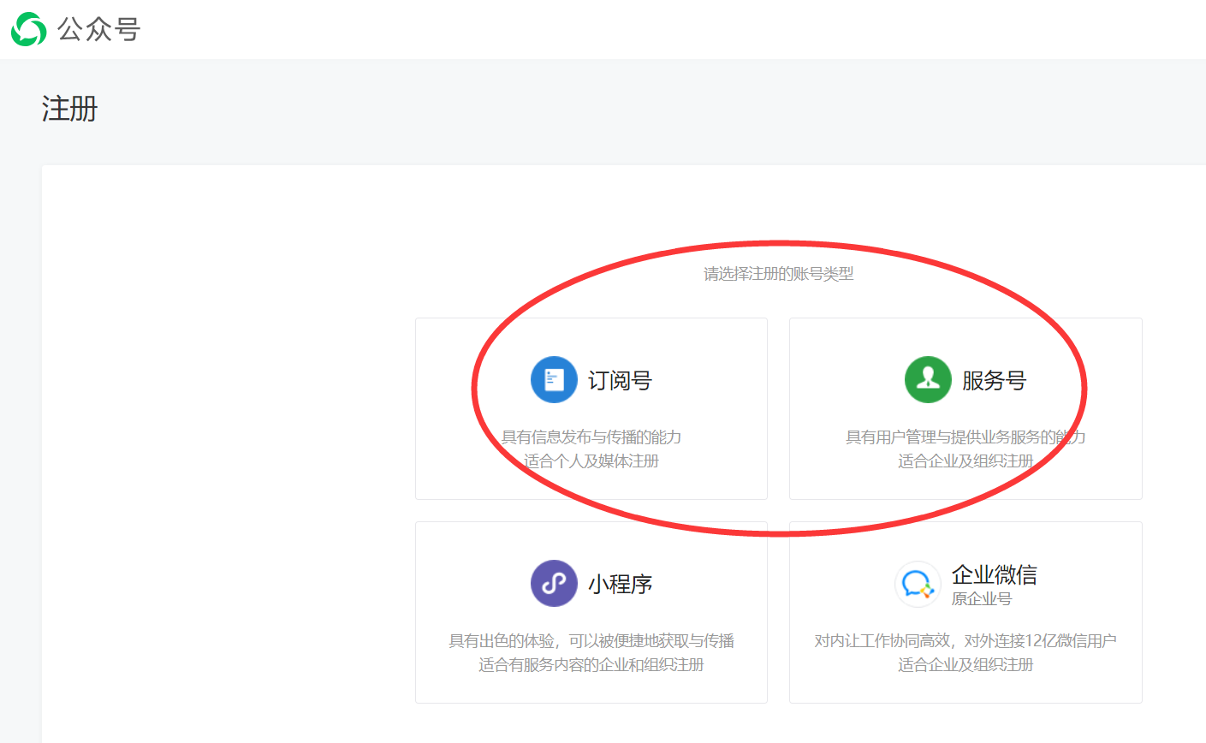Click 适合有服务内容的企业和组织注册 text
Screen dimensions: 1206x743
point(591,663)
